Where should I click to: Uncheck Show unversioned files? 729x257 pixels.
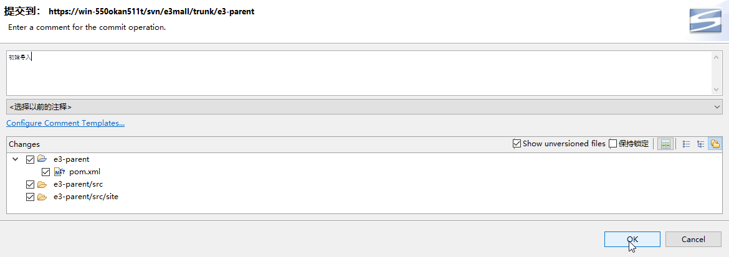point(517,144)
